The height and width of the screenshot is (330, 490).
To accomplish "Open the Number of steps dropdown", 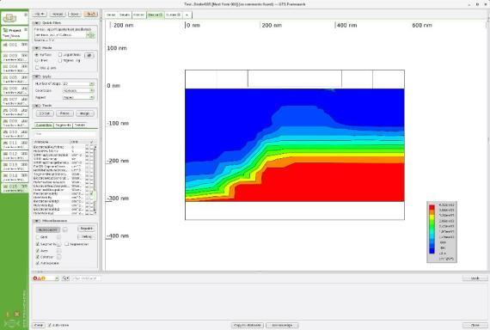I will coord(78,83).
